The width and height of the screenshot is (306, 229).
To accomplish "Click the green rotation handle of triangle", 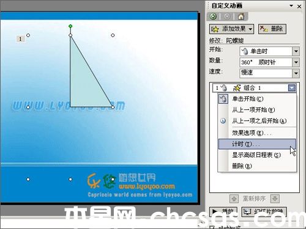I will (70, 26).
